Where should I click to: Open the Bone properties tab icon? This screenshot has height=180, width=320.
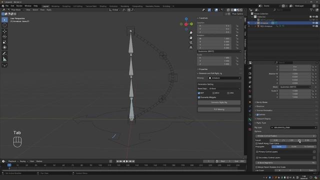[250, 119]
